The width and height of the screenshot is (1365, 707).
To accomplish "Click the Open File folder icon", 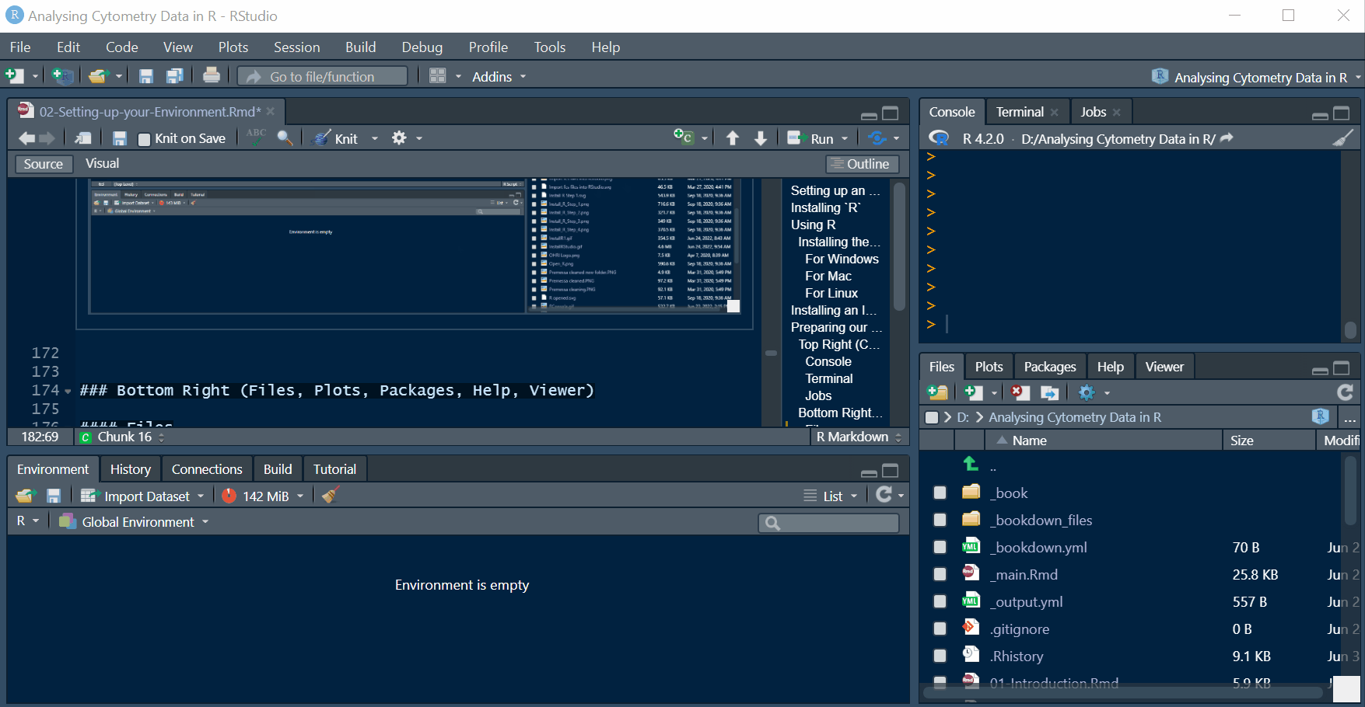I will tap(98, 76).
